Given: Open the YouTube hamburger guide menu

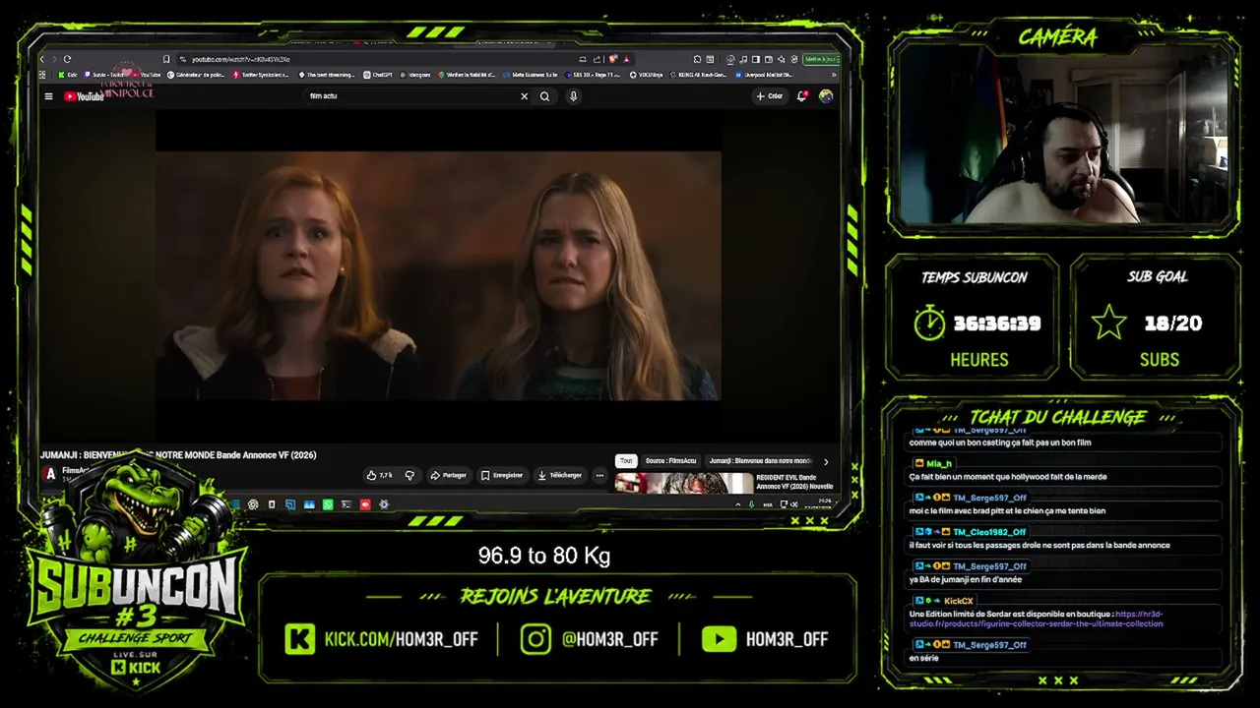Looking at the screenshot, I should click(x=48, y=96).
